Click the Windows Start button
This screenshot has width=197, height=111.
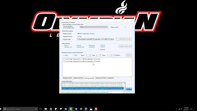(x=1, y=109)
